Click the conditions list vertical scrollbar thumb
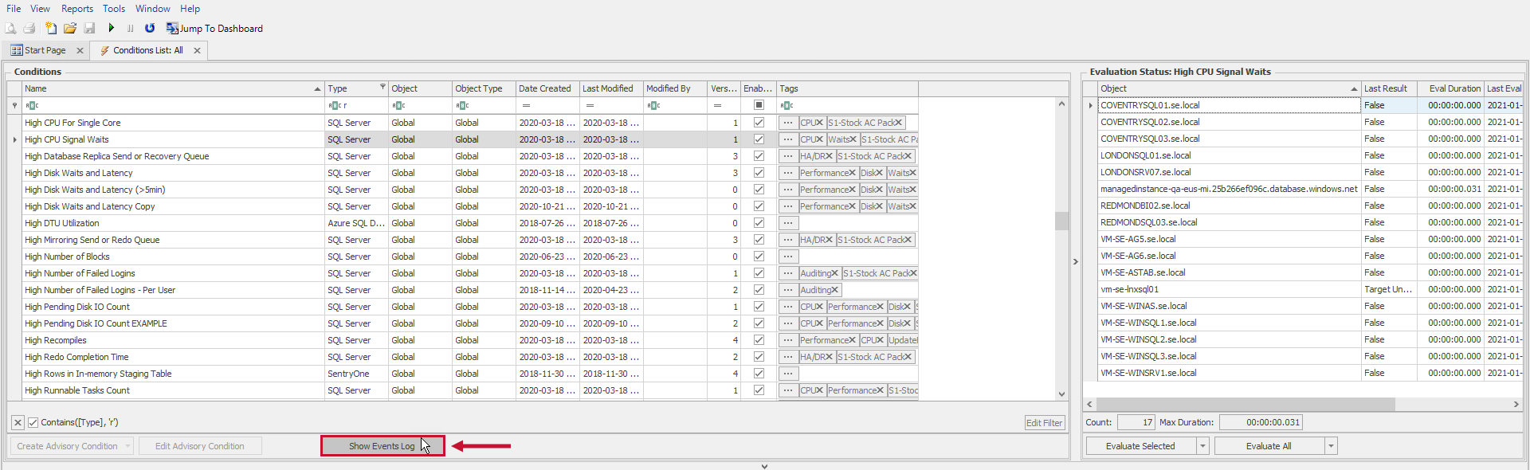1530x470 pixels. click(x=1061, y=221)
